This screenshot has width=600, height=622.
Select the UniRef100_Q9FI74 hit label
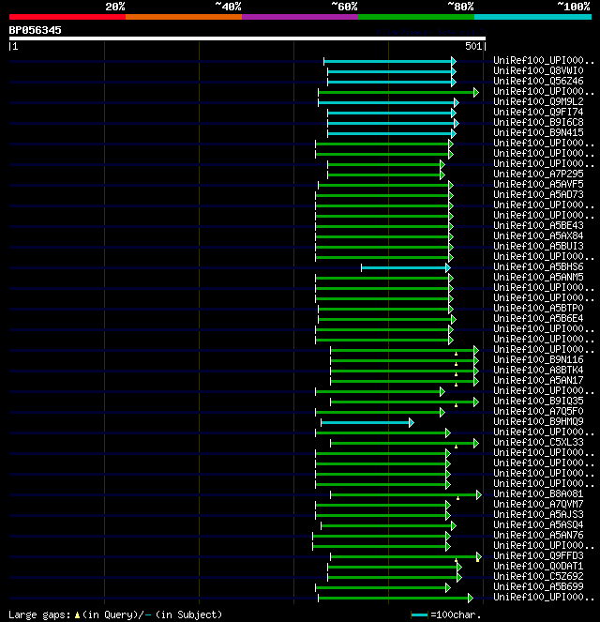(538, 112)
